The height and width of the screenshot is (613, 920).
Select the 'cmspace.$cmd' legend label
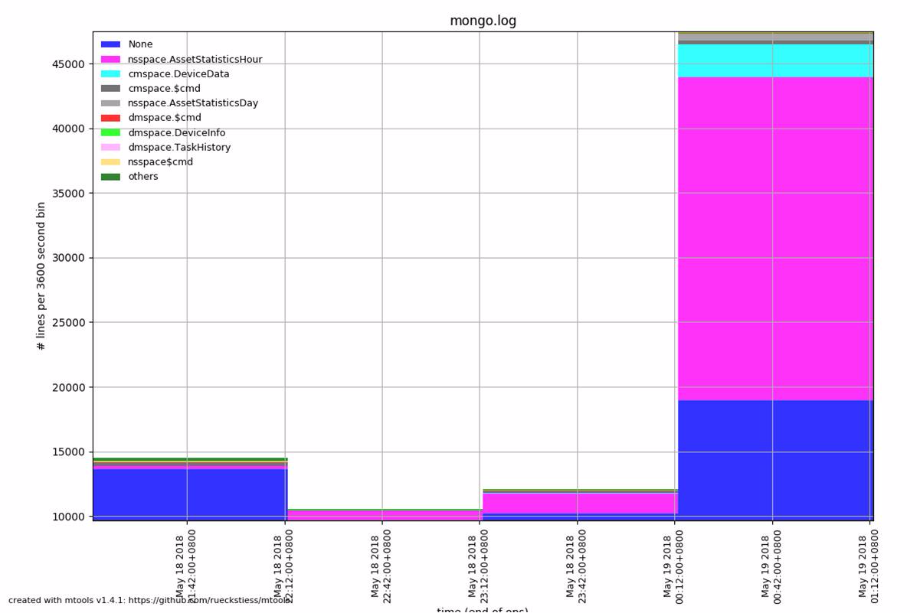164,88
